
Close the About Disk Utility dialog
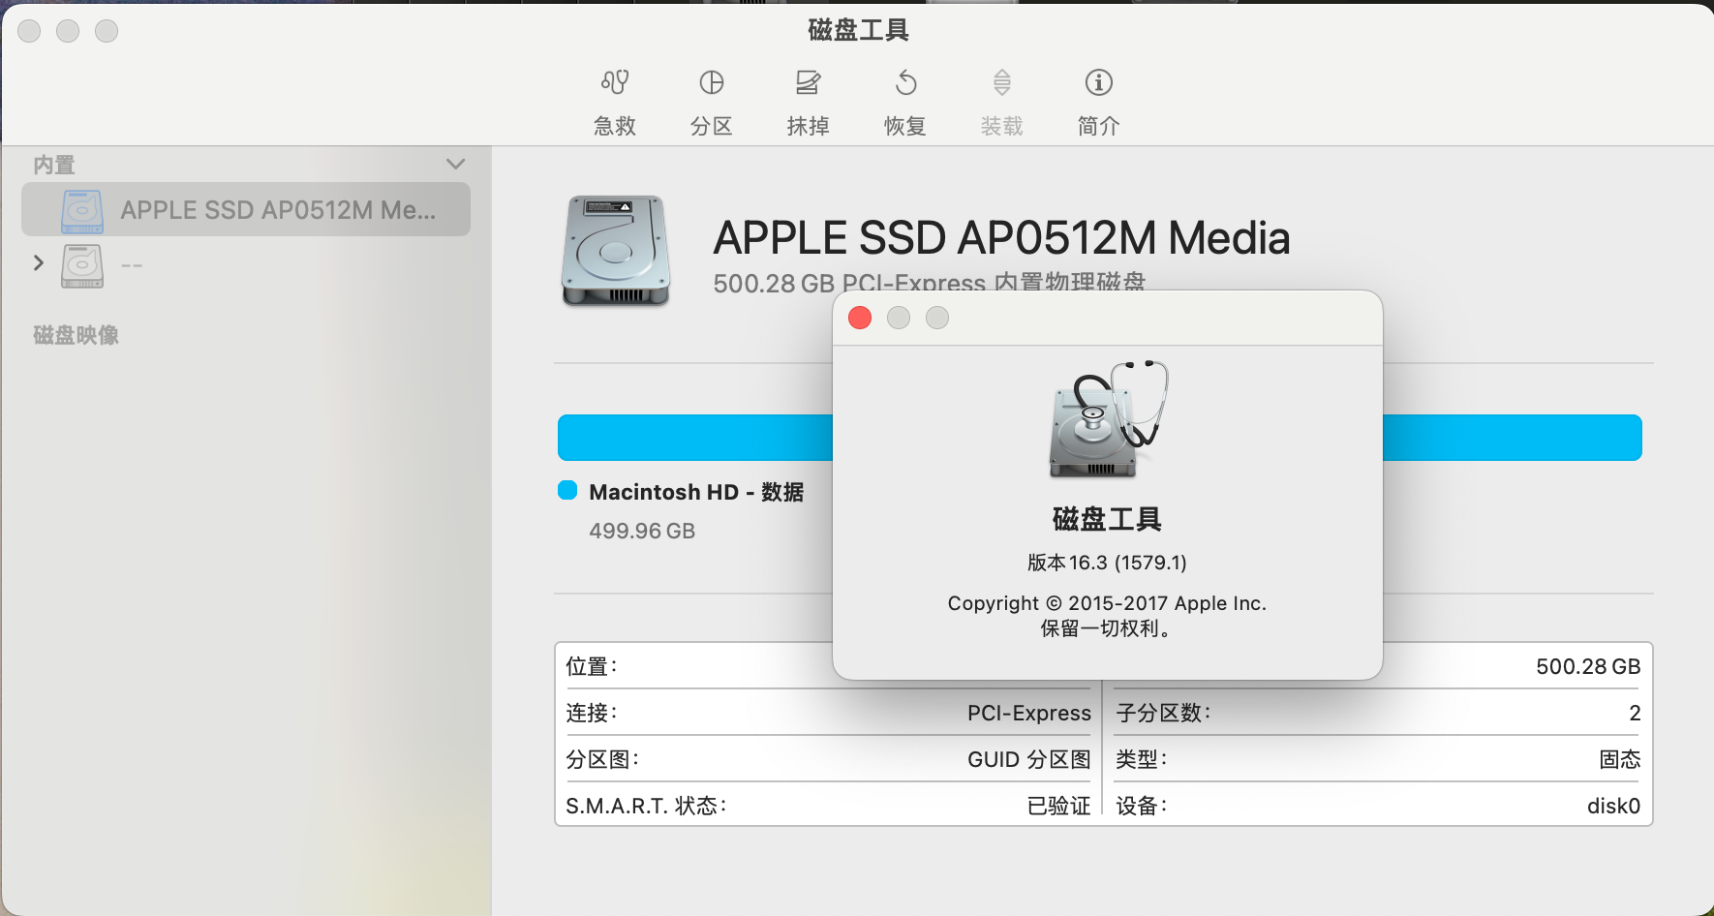pos(860,318)
